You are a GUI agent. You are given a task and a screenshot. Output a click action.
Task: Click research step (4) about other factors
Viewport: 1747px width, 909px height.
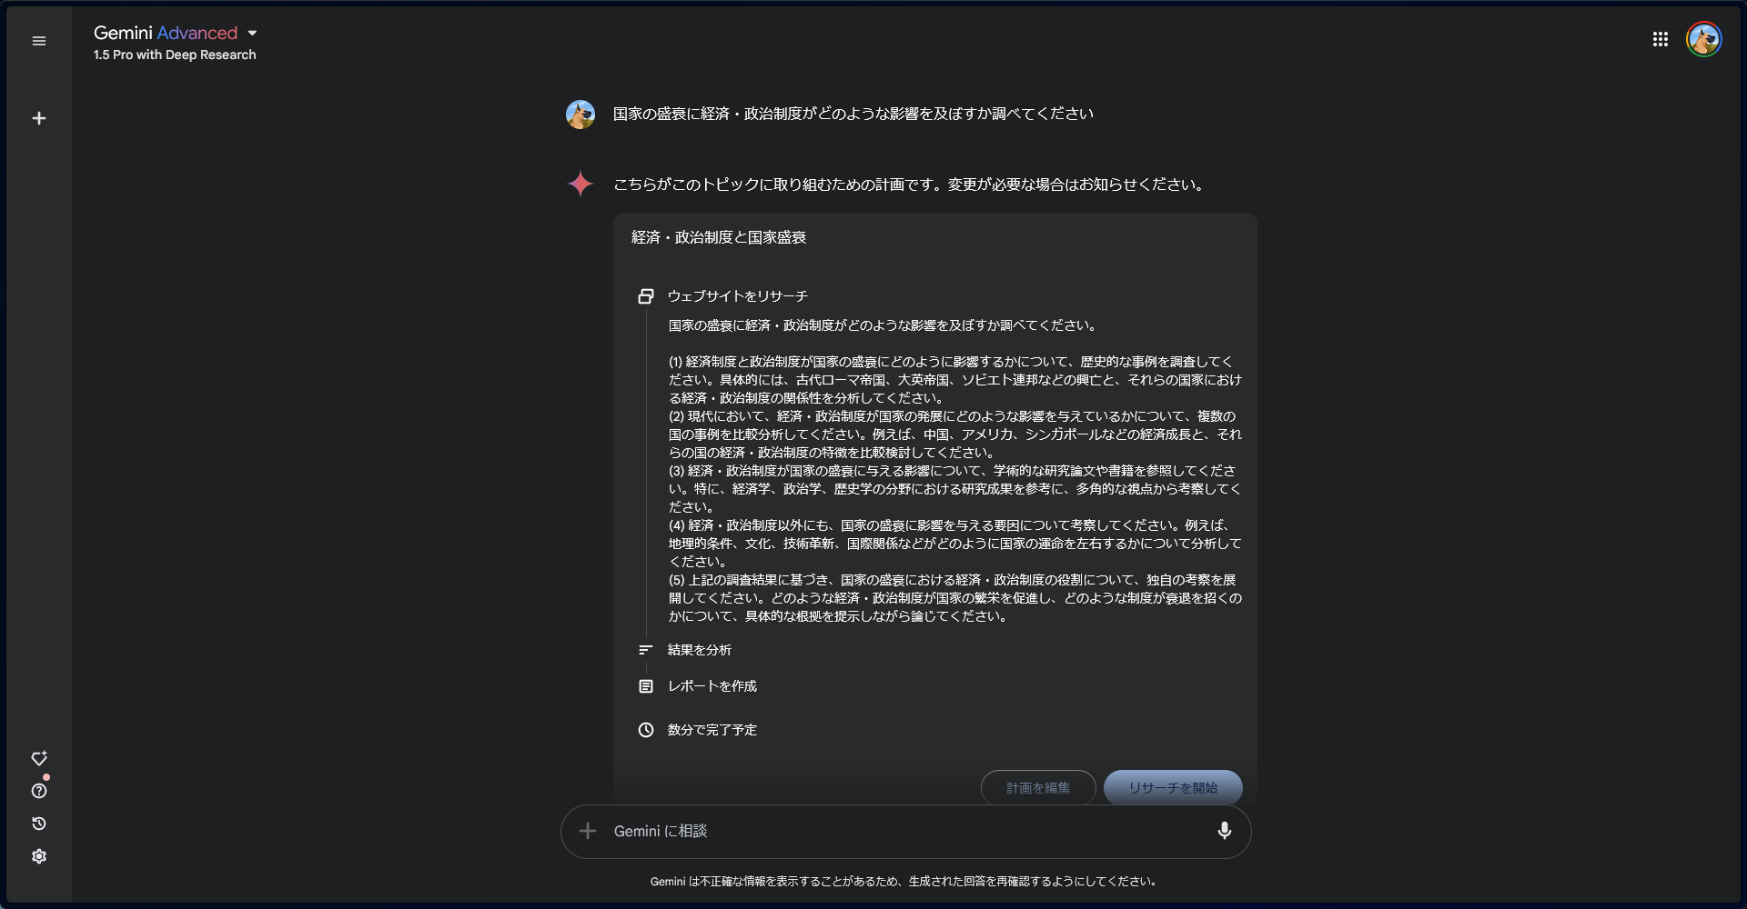point(955,544)
